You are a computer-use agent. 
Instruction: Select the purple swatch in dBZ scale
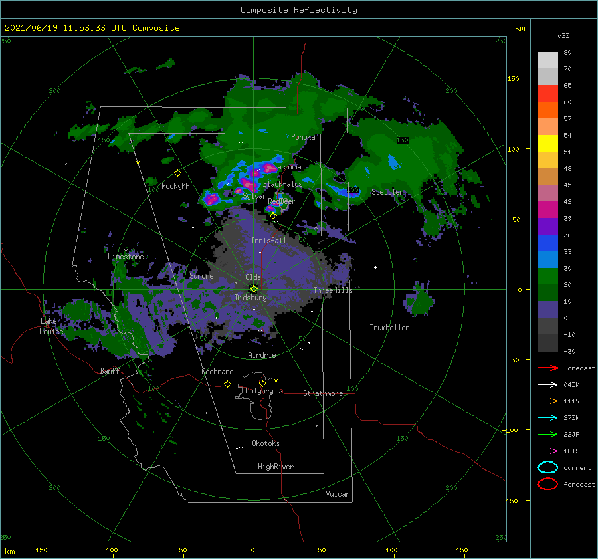click(x=548, y=227)
